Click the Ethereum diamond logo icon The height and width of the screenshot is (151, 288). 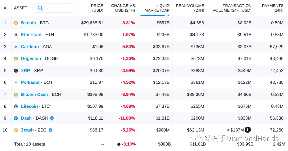[16, 35]
